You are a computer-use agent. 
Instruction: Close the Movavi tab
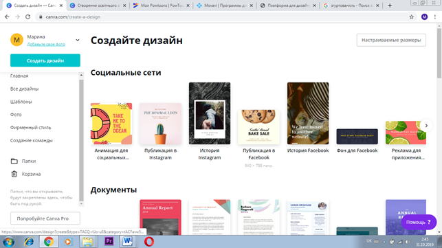pyautogui.click(x=252, y=5)
